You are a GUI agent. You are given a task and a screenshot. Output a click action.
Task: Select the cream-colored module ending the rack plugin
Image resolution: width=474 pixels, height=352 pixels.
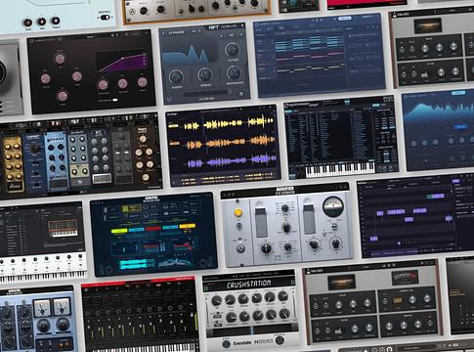point(145,157)
